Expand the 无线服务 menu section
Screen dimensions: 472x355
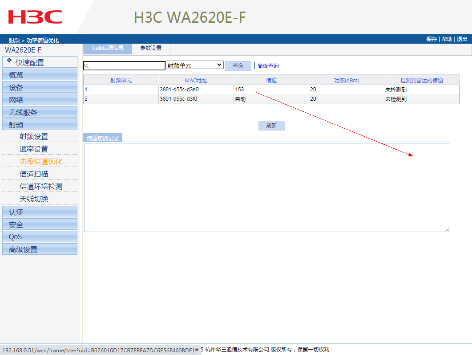coord(40,112)
